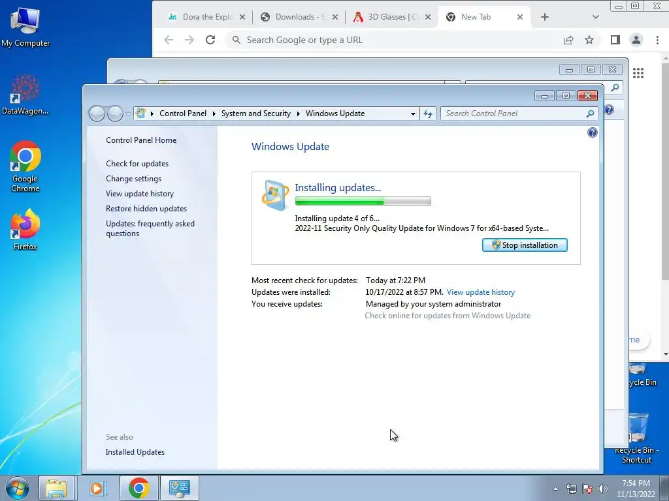Image resolution: width=669 pixels, height=501 pixels.
Task: Close the 3D Glasses tab in Chrome
Action: tap(428, 17)
